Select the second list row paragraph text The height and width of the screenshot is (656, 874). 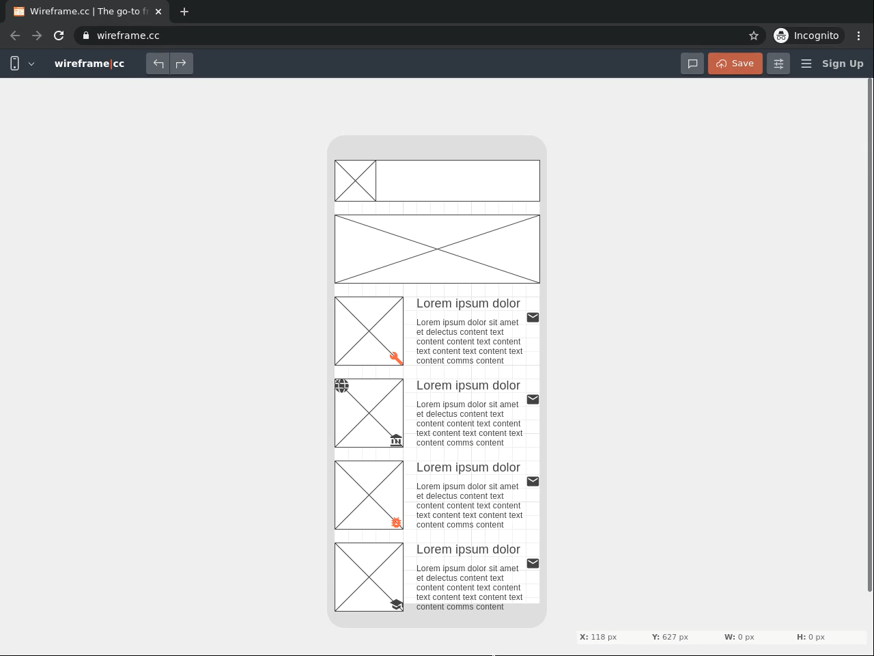[470, 424]
